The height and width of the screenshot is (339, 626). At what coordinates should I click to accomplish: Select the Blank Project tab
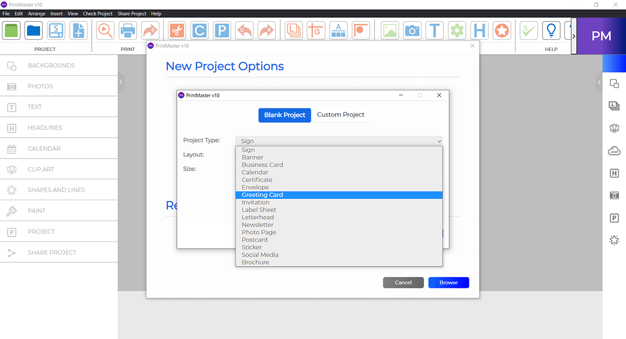click(284, 115)
